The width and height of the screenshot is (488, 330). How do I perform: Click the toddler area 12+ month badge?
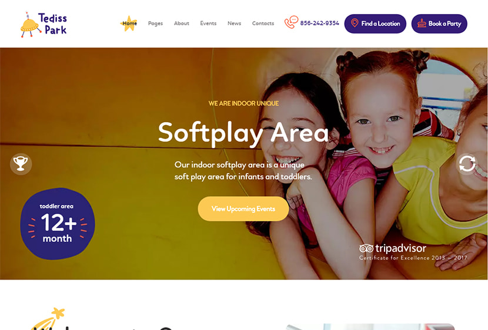[58, 224]
